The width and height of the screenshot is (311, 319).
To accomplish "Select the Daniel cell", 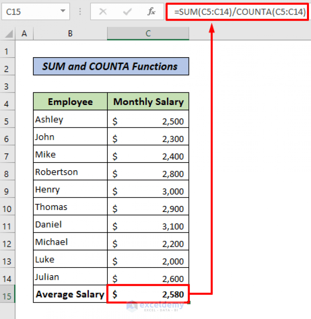I will click(70, 224).
